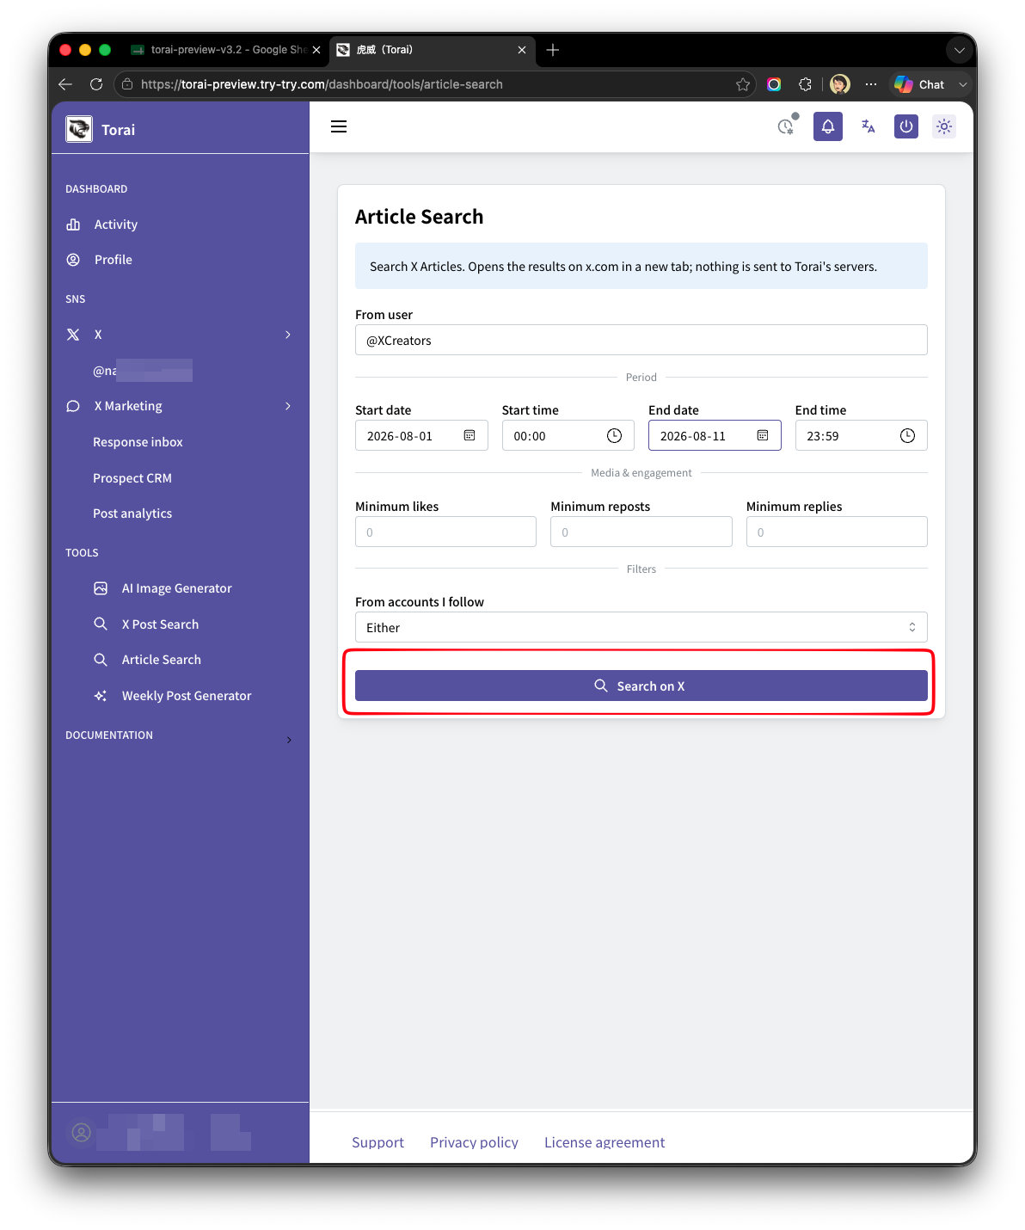Select Article Search in sidebar

pos(161,660)
